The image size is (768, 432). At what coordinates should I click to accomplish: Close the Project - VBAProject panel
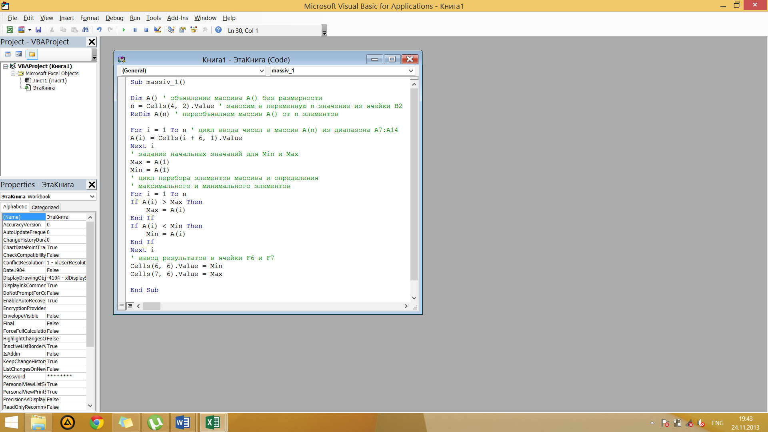(92, 42)
